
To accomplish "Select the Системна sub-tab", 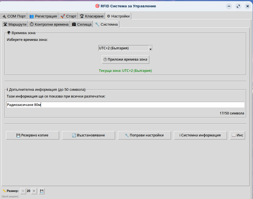I will (106, 25).
